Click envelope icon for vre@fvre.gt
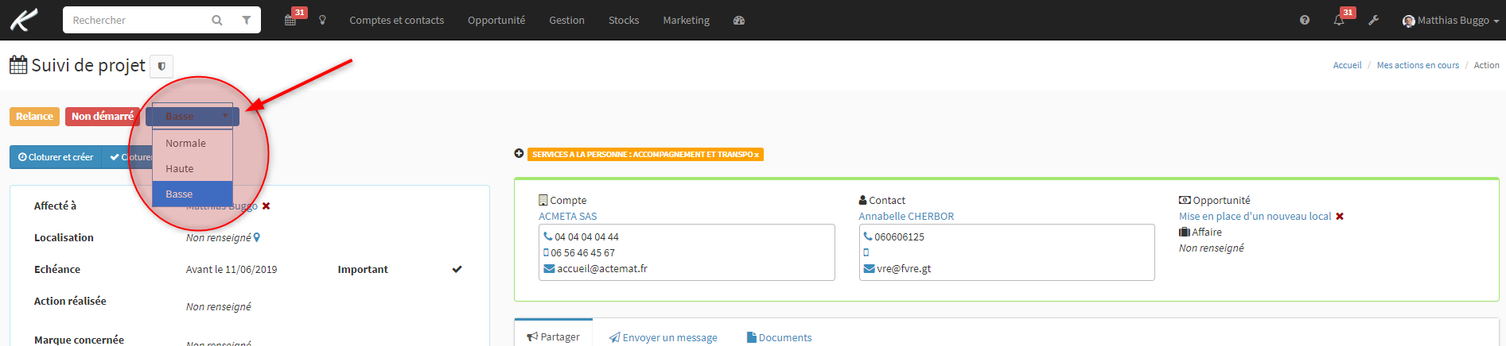Image resolution: width=1506 pixels, height=346 pixels. [870, 268]
